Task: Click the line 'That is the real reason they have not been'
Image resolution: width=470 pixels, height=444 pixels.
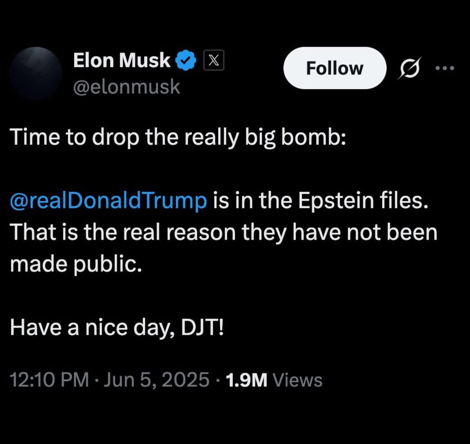Action: 224,232
